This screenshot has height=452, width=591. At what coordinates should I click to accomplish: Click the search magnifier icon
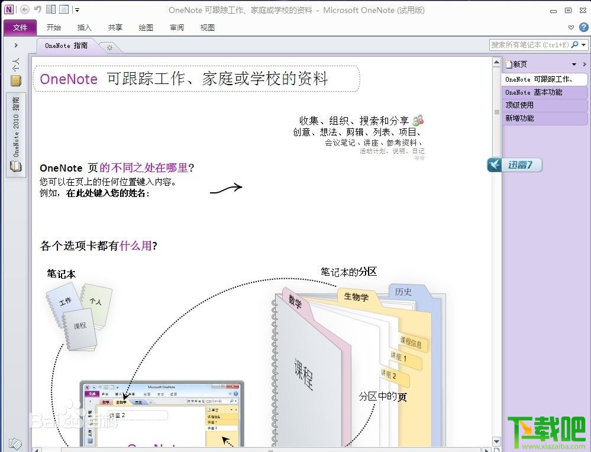[x=575, y=45]
